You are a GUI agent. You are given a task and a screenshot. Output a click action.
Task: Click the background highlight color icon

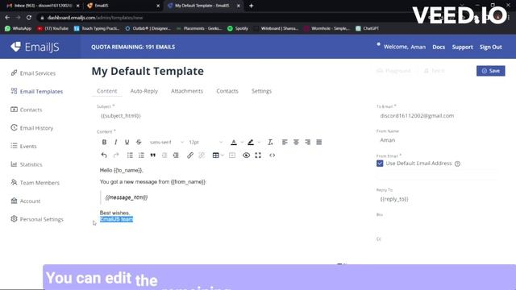tap(251, 142)
